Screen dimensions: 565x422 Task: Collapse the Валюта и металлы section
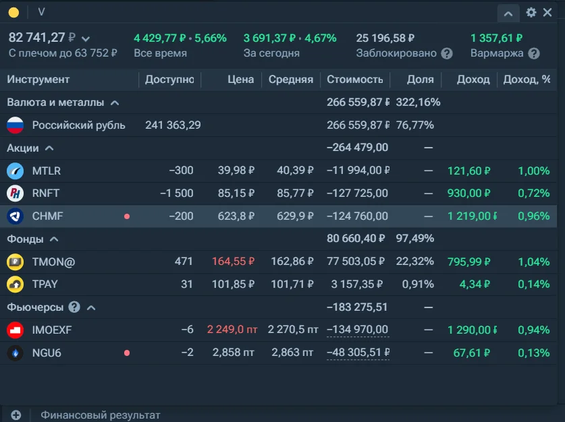pos(115,103)
